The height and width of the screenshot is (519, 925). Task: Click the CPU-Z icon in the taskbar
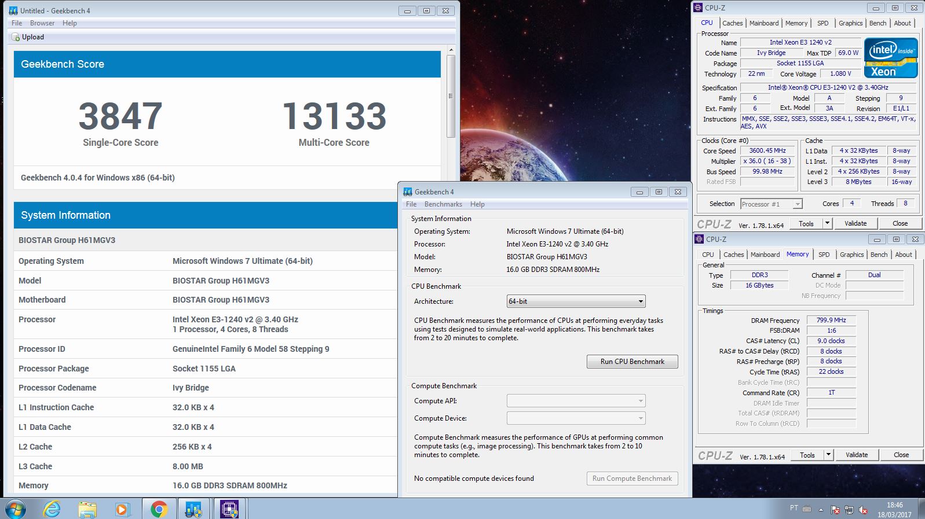pos(230,509)
